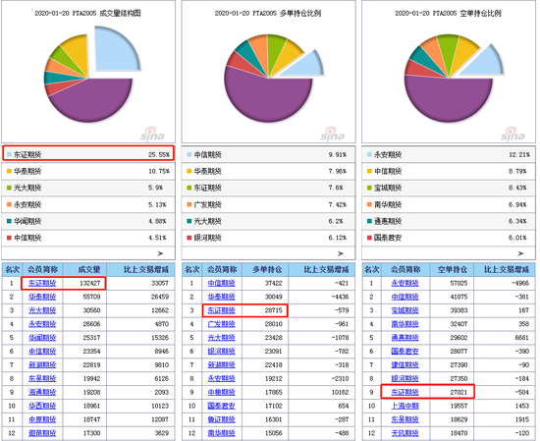
Task: Open 永安期货 link in the 成交量 table
Action: tap(42, 324)
